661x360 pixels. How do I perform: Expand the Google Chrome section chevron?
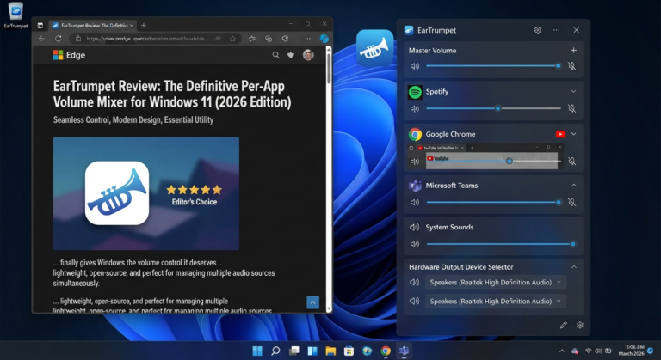(574, 134)
